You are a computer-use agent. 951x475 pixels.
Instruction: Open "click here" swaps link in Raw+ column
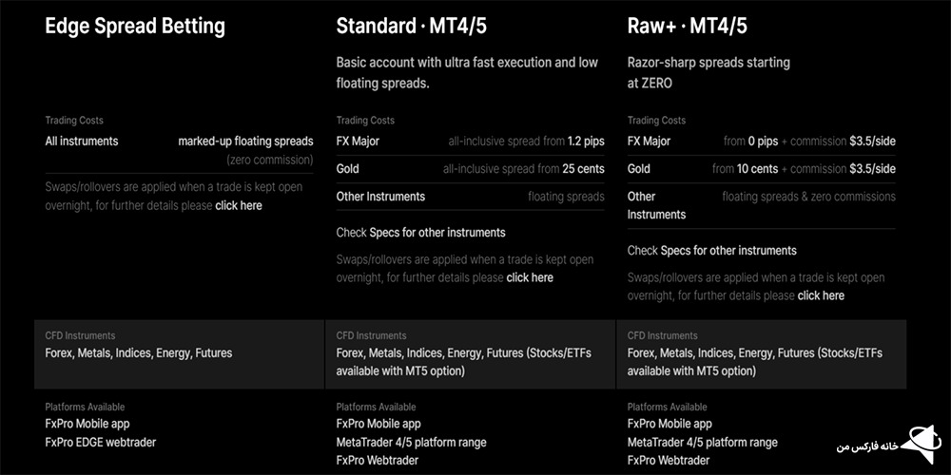(821, 295)
